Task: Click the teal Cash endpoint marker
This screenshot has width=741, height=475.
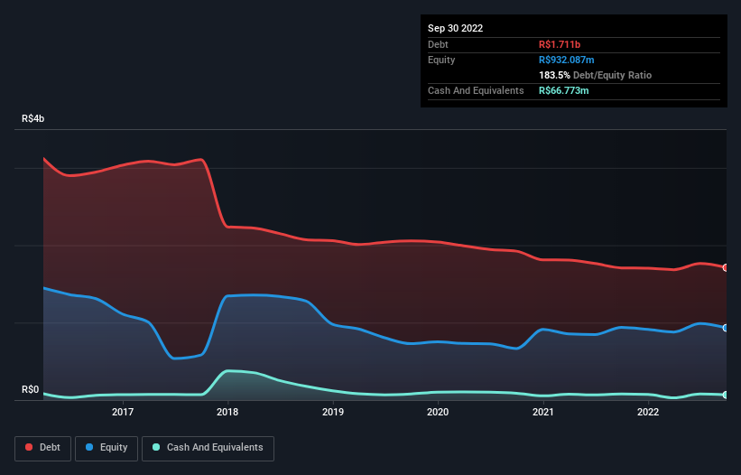Action: point(726,395)
